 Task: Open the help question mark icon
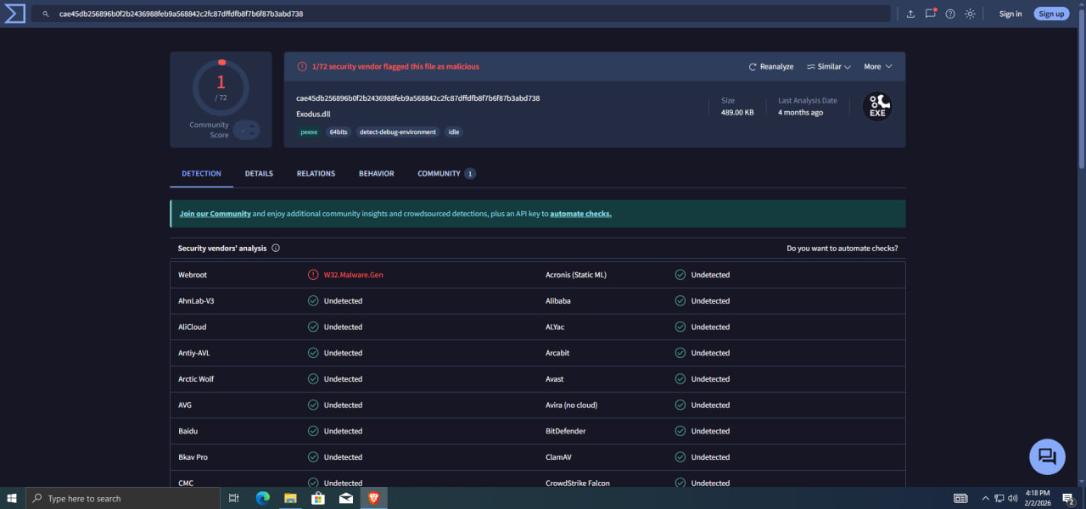pyautogui.click(x=950, y=14)
